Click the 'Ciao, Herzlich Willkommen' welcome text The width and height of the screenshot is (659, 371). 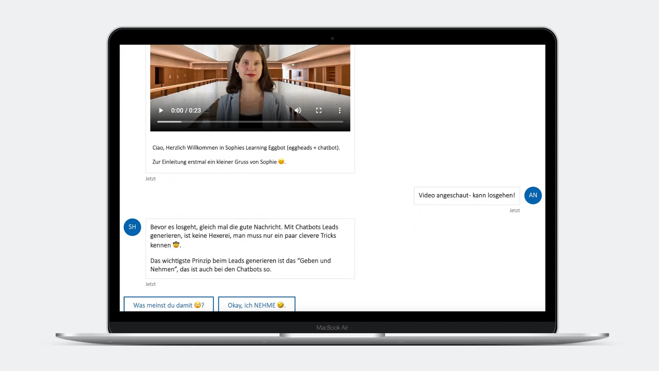(x=246, y=148)
